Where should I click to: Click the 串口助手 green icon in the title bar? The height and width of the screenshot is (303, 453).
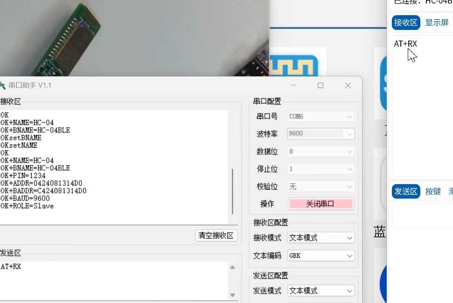pyautogui.click(x=4, y=85)
